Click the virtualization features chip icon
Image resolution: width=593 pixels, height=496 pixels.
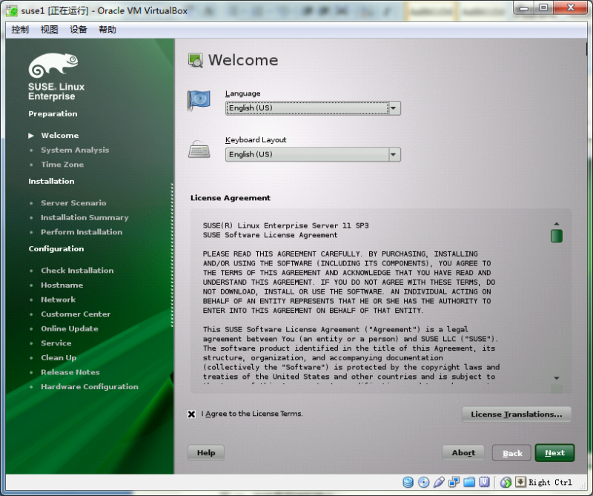point(485,482)
